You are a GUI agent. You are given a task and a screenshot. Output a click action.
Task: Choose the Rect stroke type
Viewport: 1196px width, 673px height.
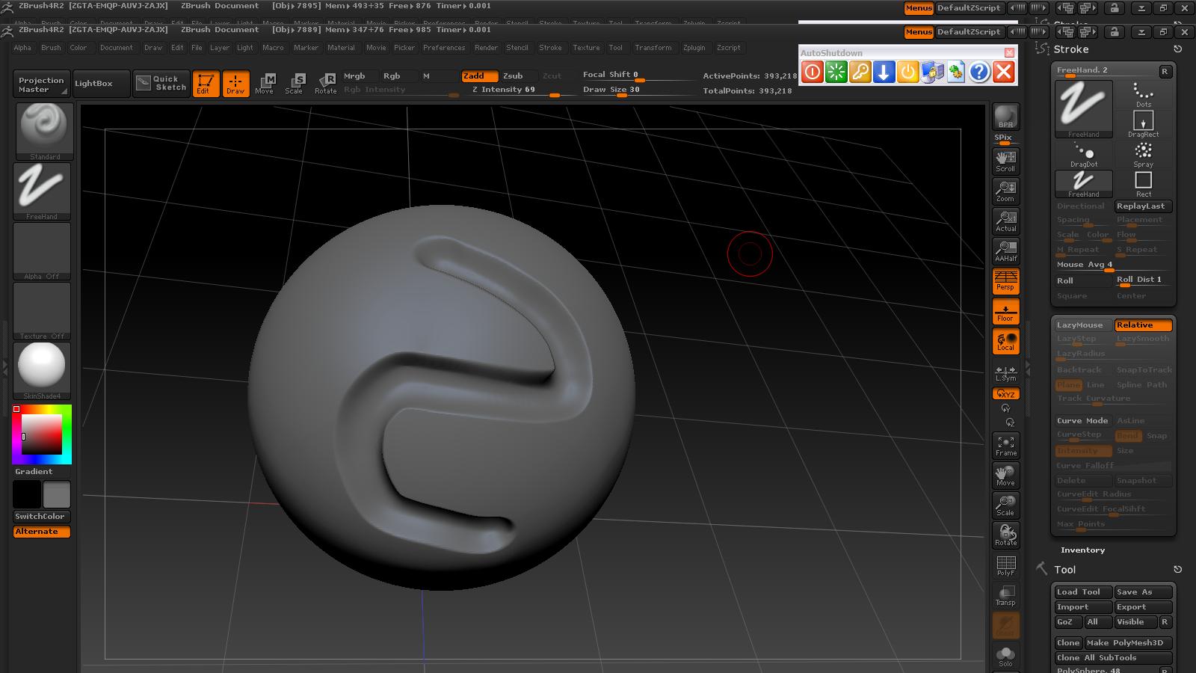1144,184
